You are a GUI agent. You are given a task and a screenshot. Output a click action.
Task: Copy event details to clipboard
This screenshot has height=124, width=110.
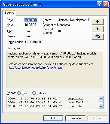[x=98, y=37]
